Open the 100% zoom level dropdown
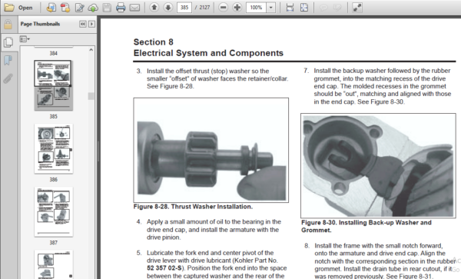The height and width of the screenshot is (279, 461). (x=270, y=8)
